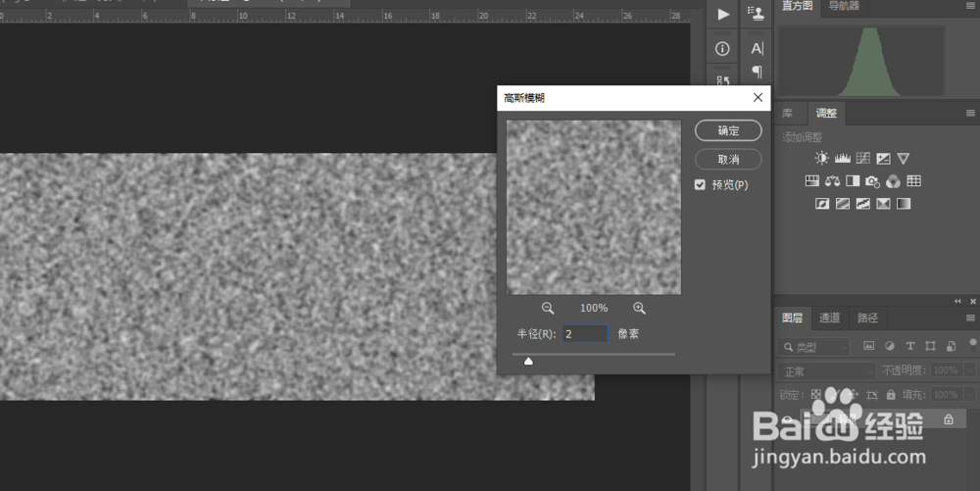Add a Brightness/Contrast adjustment

[x=821, y=158]
